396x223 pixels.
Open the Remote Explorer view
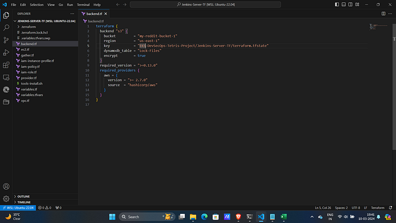pyautogui.click(x=6, y=78)
